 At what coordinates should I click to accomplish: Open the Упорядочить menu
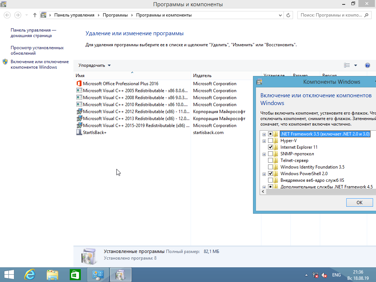pyautogui.click(x=94, y=65)
